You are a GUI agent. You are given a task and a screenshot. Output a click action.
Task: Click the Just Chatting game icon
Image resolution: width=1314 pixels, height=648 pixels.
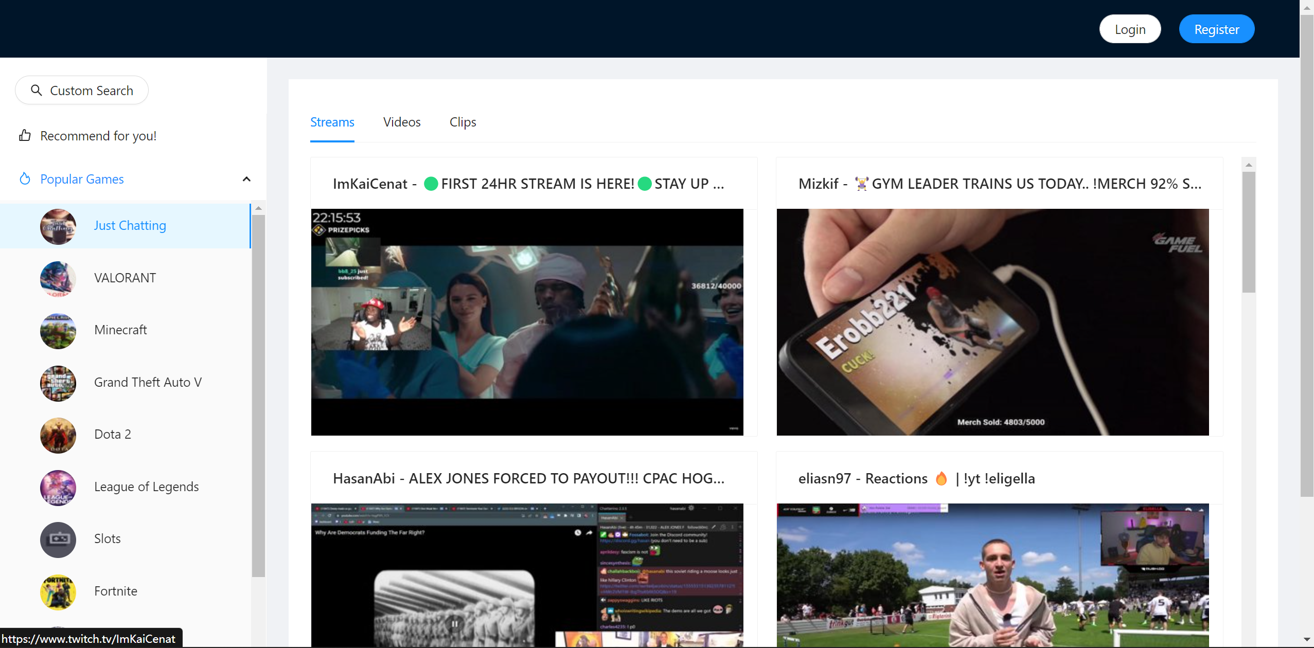tap(58, 226)
